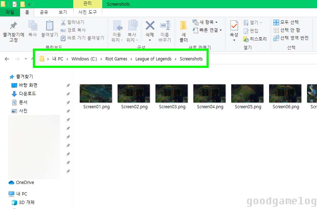Select 즐겨찾기 (Quick access) in sidebar
317x209 pixels.
tap(21, 76)
